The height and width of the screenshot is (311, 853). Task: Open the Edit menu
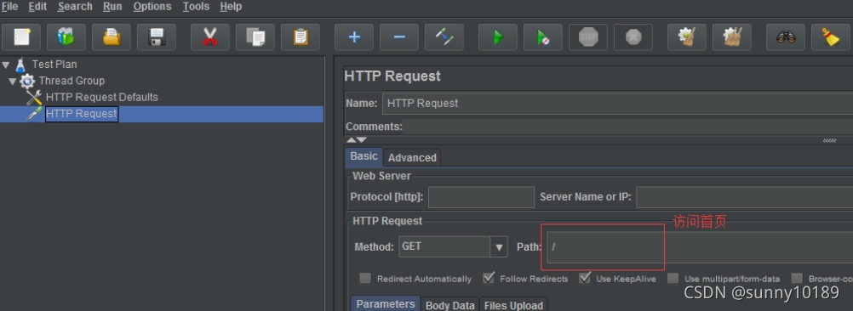pos(37,7)
